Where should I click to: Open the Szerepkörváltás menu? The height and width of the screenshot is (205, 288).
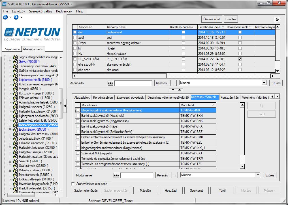pos(40,11)
